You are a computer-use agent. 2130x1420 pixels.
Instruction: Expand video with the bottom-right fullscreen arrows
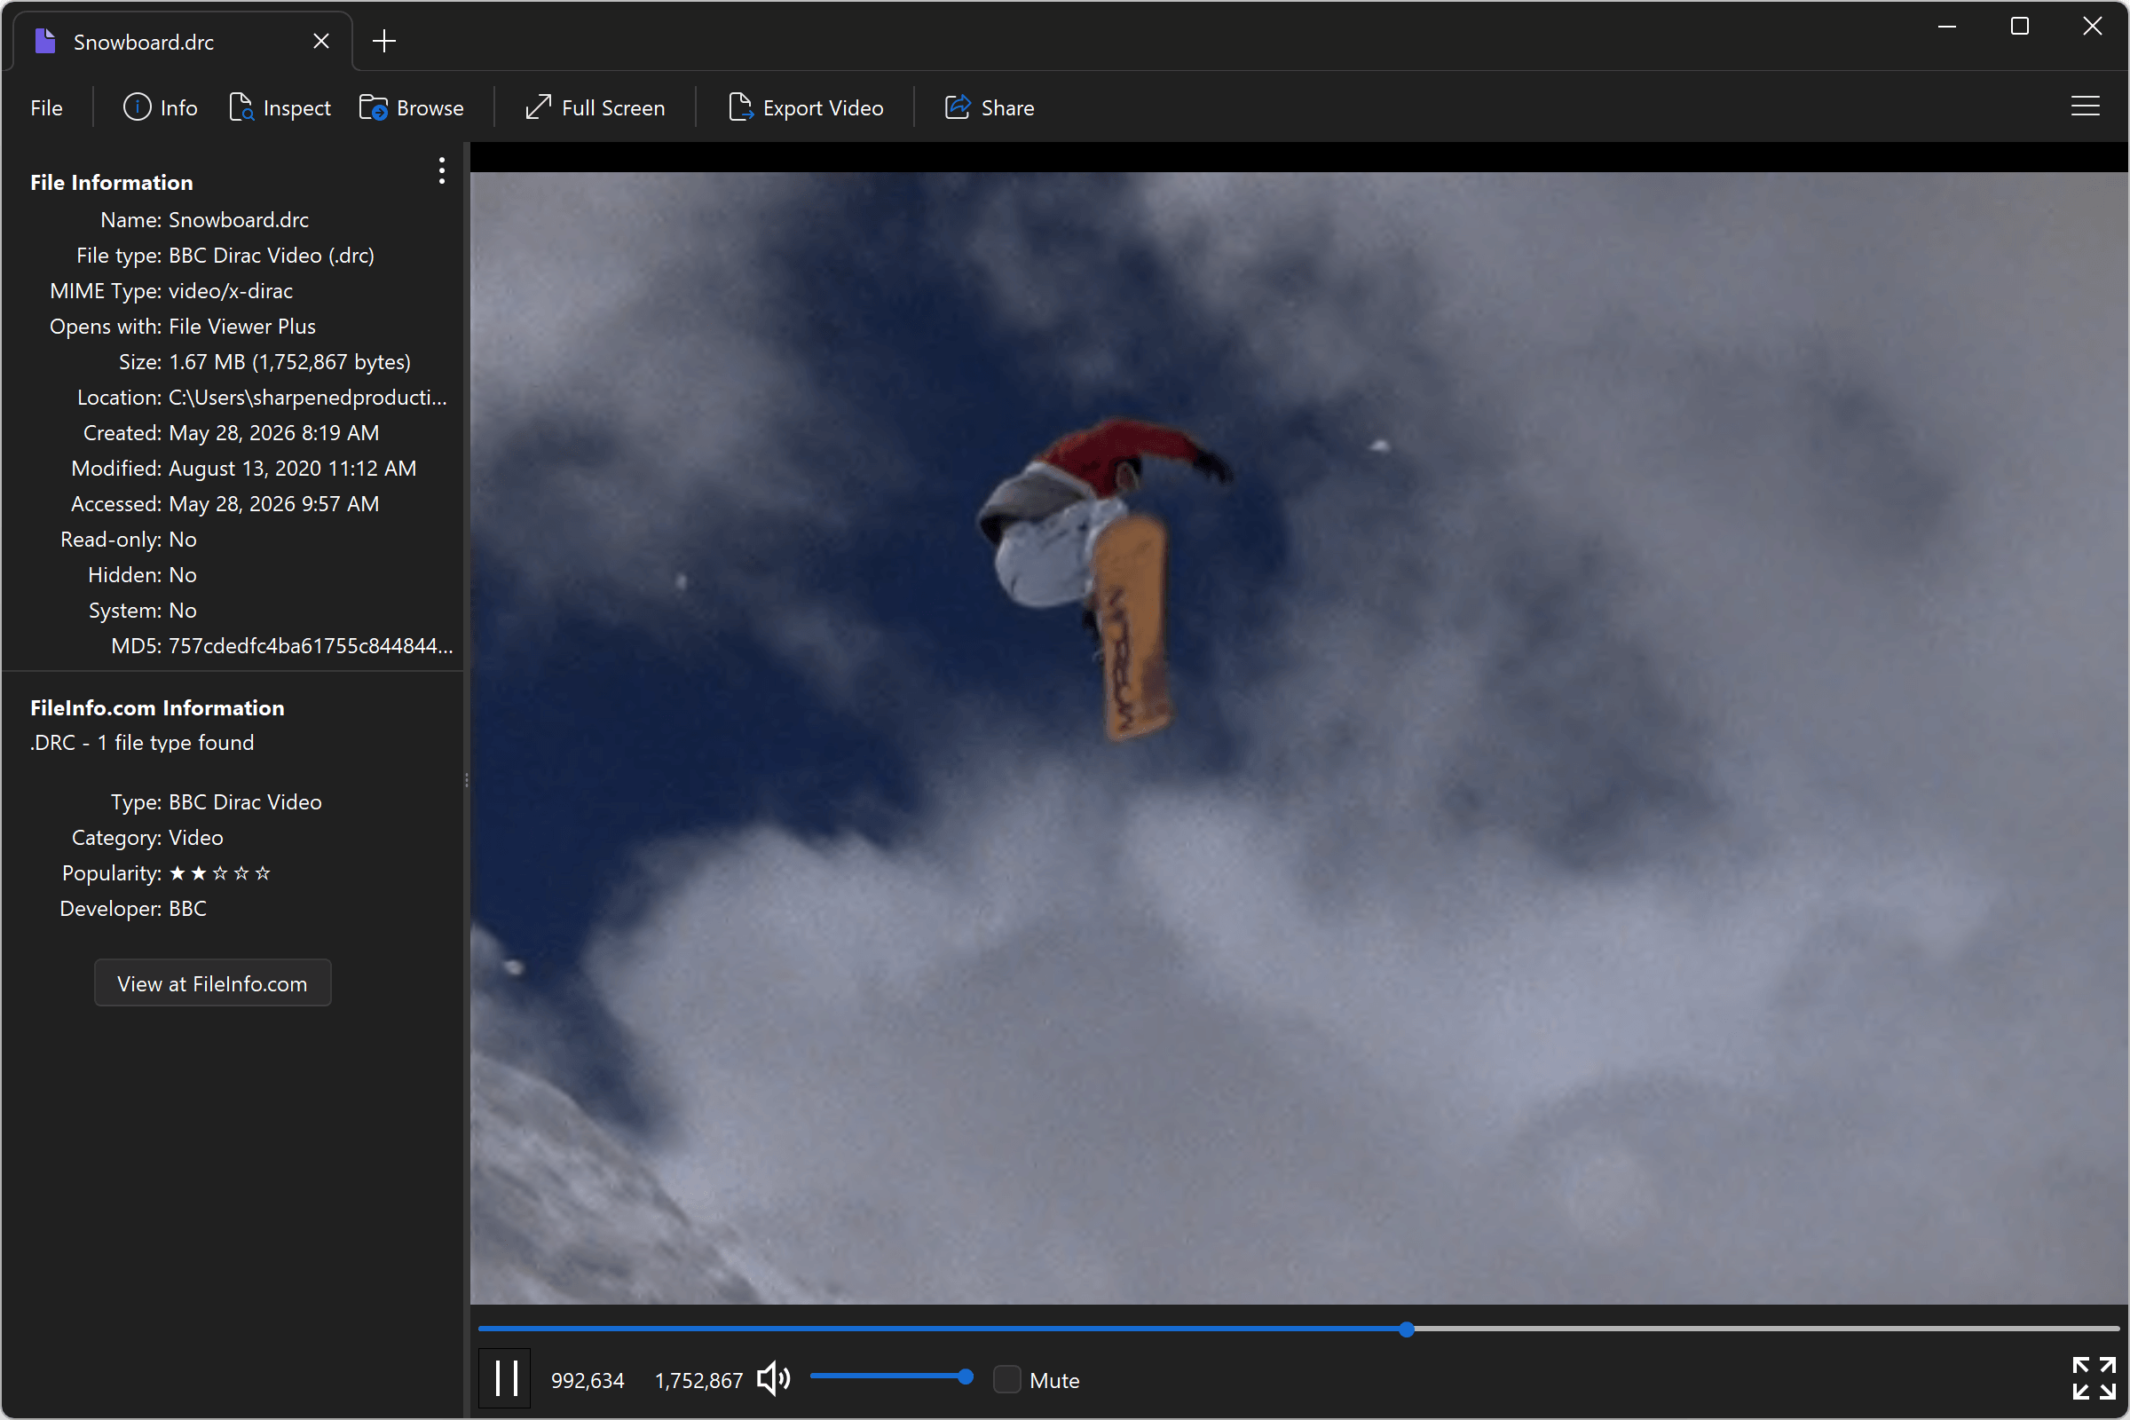2093,1377
